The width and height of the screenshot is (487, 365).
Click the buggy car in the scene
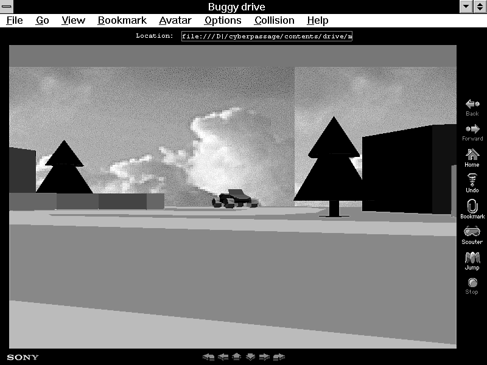[x=232, y=198]
